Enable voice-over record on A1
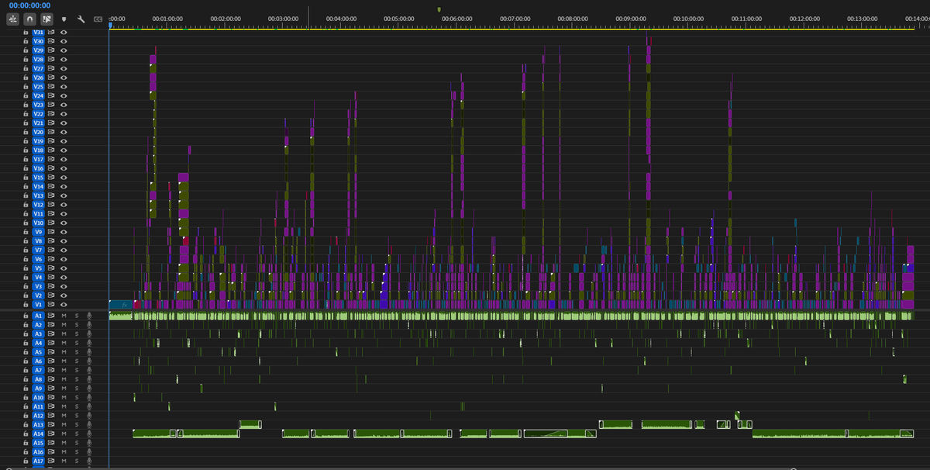The image size is (930, 470). point(89,316)
